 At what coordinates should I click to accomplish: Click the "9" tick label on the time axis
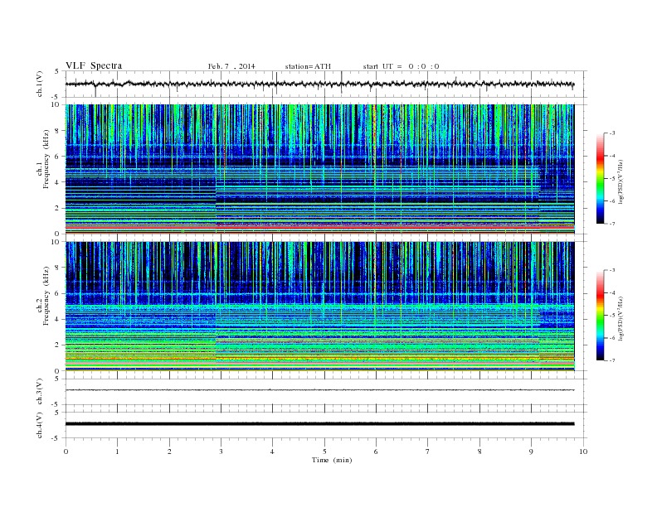[x=531, y=451]
